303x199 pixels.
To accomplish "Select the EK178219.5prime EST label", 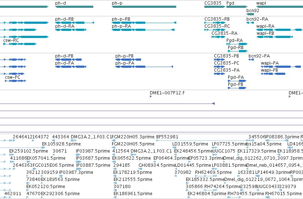I will (x=132, y=172).
